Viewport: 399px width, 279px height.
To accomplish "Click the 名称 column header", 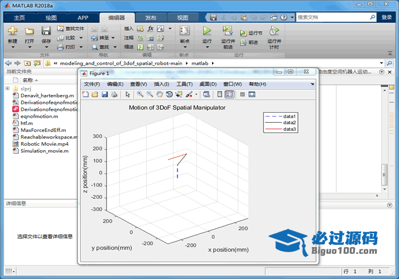I will (28, 80).
